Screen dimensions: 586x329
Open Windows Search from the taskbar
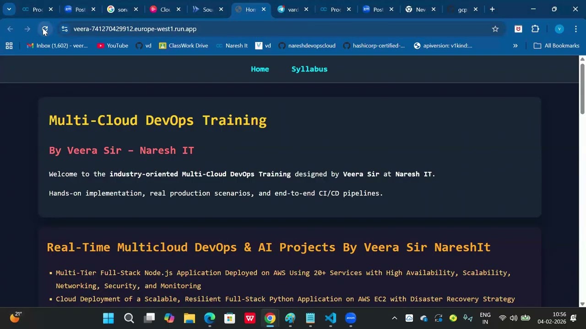point(129,318)
